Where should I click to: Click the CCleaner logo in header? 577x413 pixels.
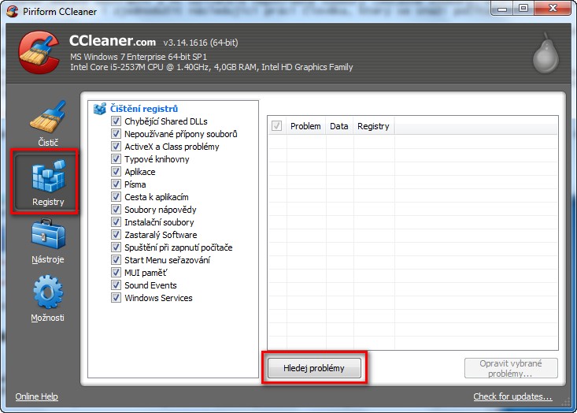point(39,52)
